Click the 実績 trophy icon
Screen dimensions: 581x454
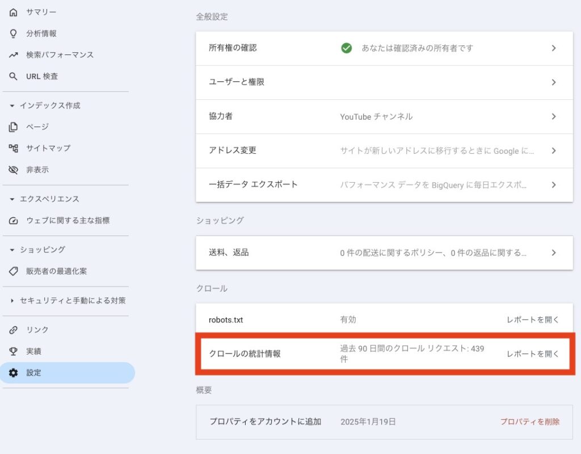point(14,351)
